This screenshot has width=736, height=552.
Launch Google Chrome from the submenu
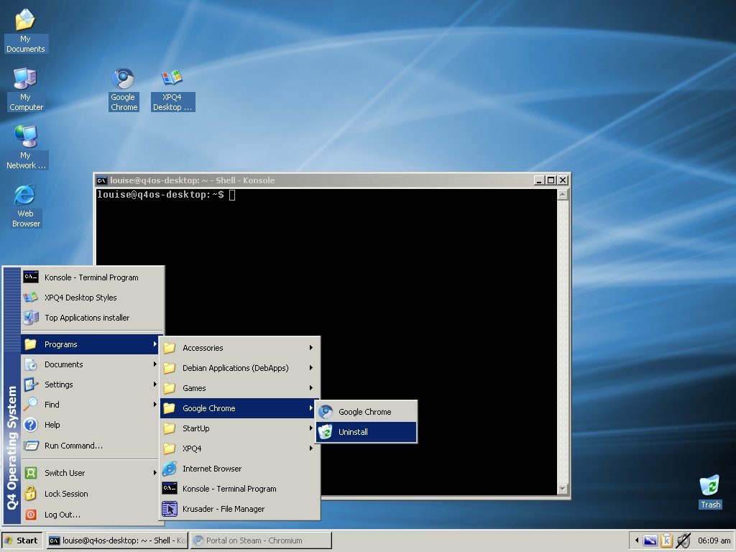pyautogui.click(x=366, y=412)
